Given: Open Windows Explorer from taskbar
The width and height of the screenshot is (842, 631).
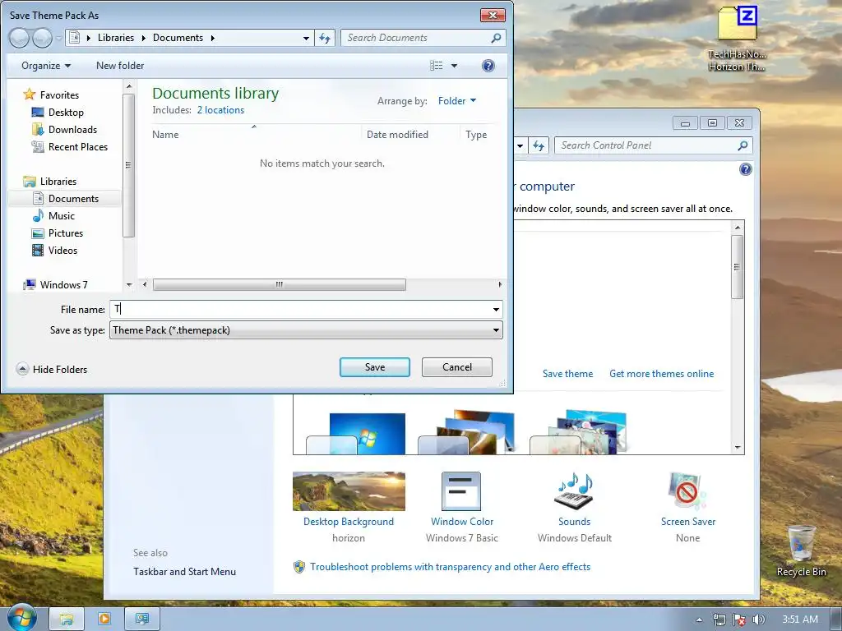Looking at the screenshot, I should click(67, 619).
